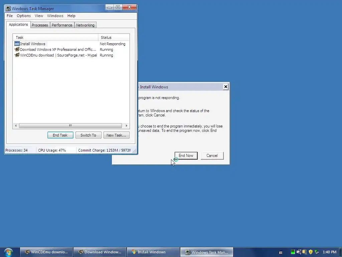
Task: Click the Switch To button
Action: pos(88,135)
